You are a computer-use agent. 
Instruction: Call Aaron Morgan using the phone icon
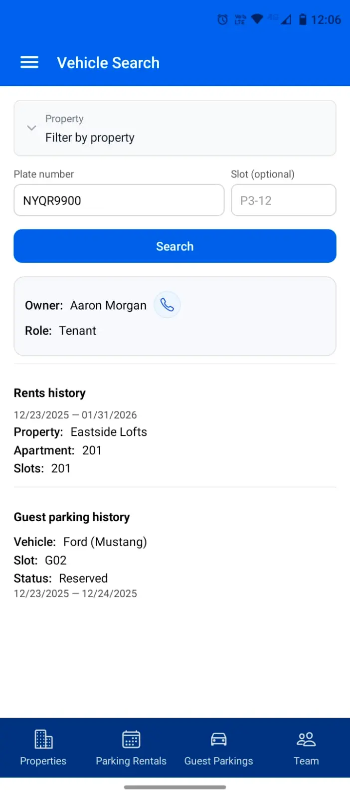[x=167, y=304]
